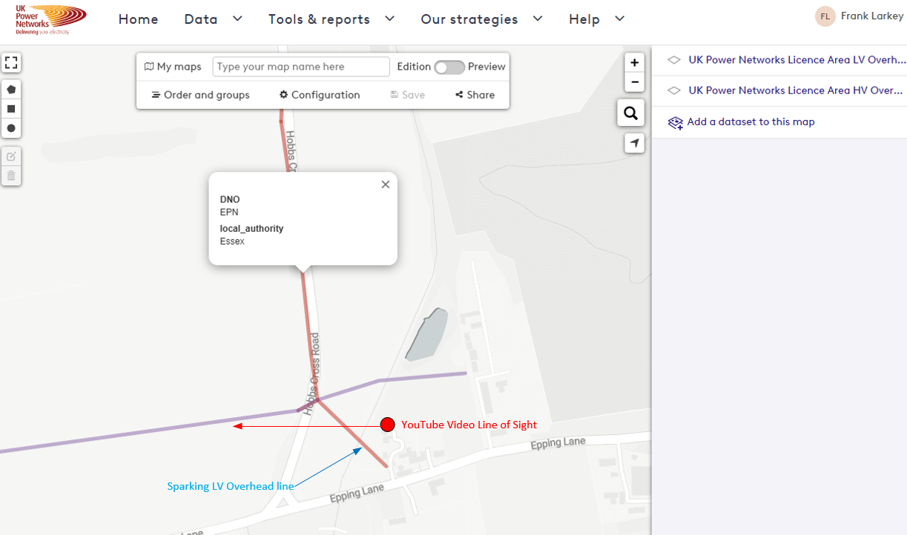Click the Preview label
Viewport: 907px width, 535px height.
(487, 67)
